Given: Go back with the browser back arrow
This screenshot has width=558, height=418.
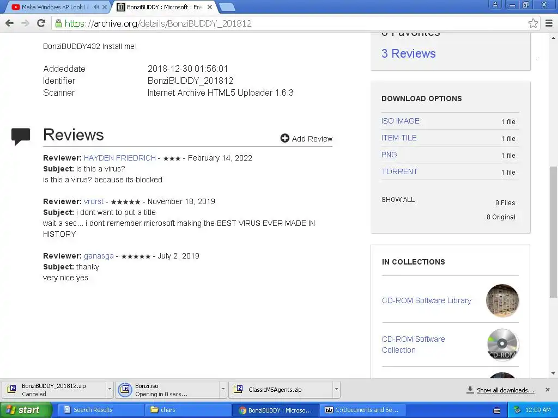Looking at the screenshot, I should coord(10,23).
